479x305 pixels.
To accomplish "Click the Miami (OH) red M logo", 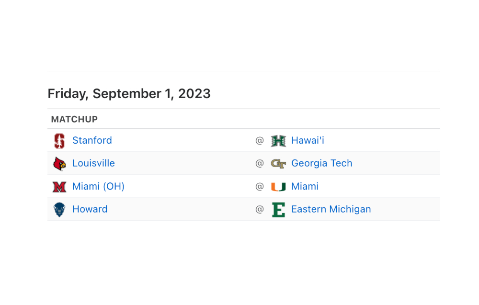I will [59, 187].
